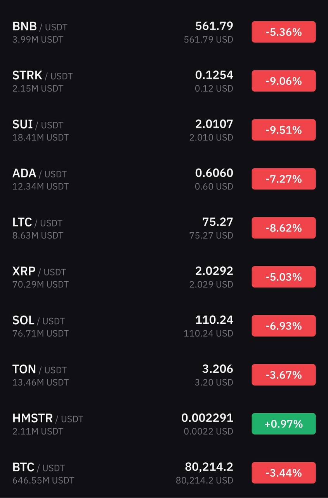328x498 pixels.
Task: Tap the -5.03% XRP change button
Action: 283,277
